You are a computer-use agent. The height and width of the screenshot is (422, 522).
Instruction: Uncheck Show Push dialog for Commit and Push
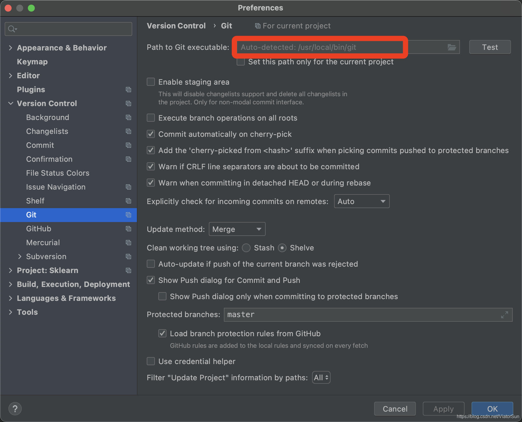[x=151, y=280]
